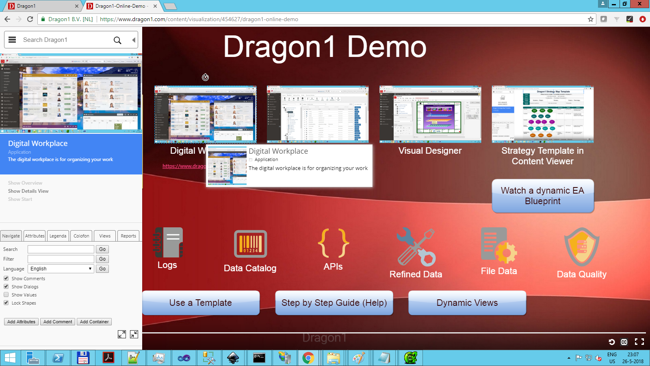Enable the Show Values checkbox

point(6,295)
